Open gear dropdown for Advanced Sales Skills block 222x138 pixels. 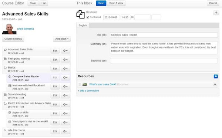[65, 51]
